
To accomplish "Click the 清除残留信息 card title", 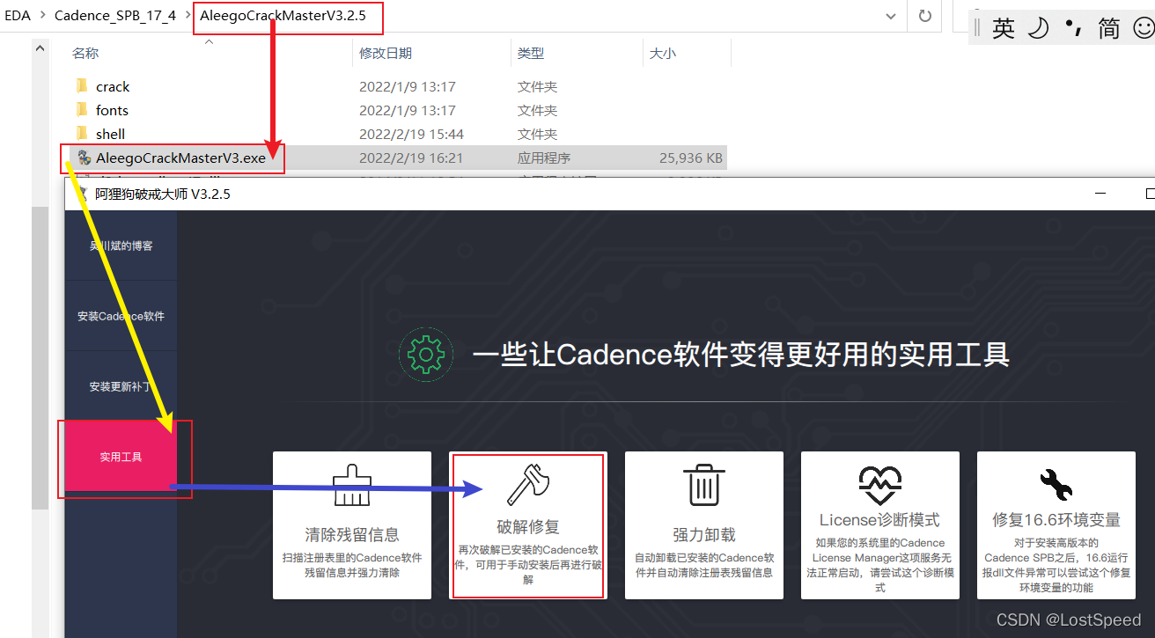I will pyautogui.click(x=352, y=534).
